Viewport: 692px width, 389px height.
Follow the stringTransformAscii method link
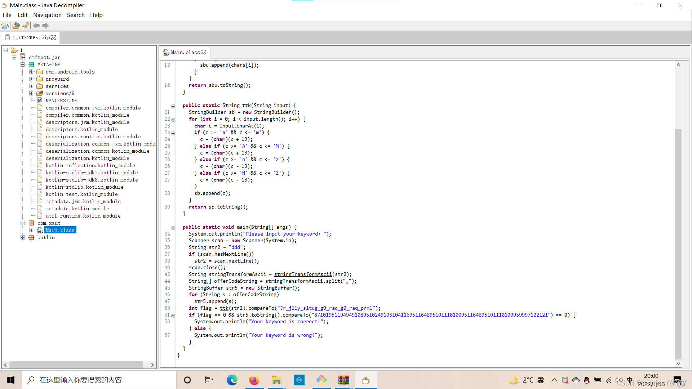click(303, 274)
